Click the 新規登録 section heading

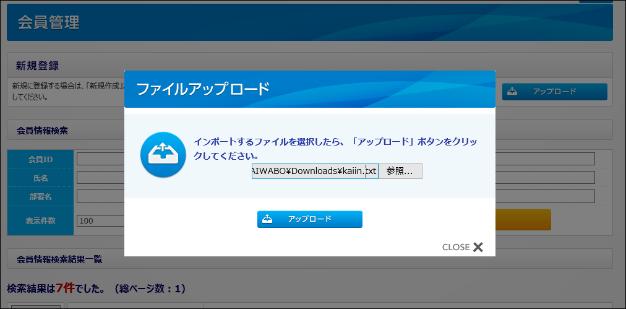[x=37, y=66]
